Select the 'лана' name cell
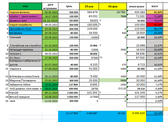Screen dimensions: 168x122 coord(25,101)
